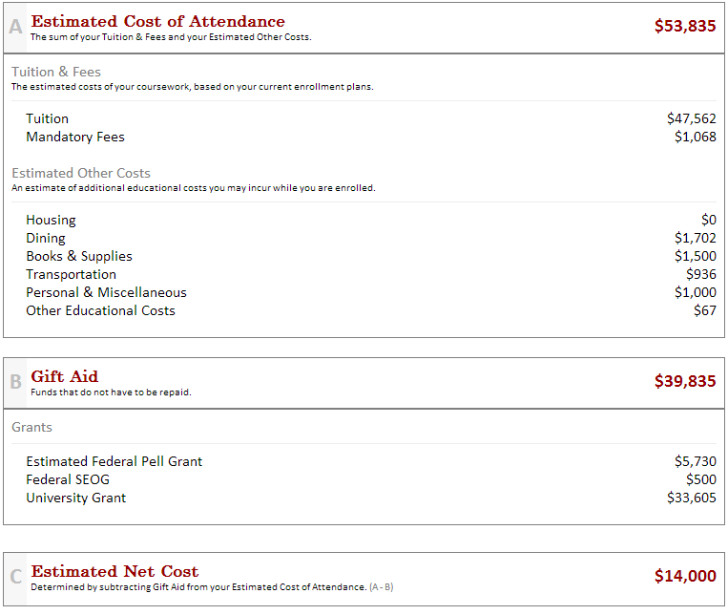This screenshot has width=728, height=615.
Task: Select the Mandatory Fees row label
Action: point(75,138)
